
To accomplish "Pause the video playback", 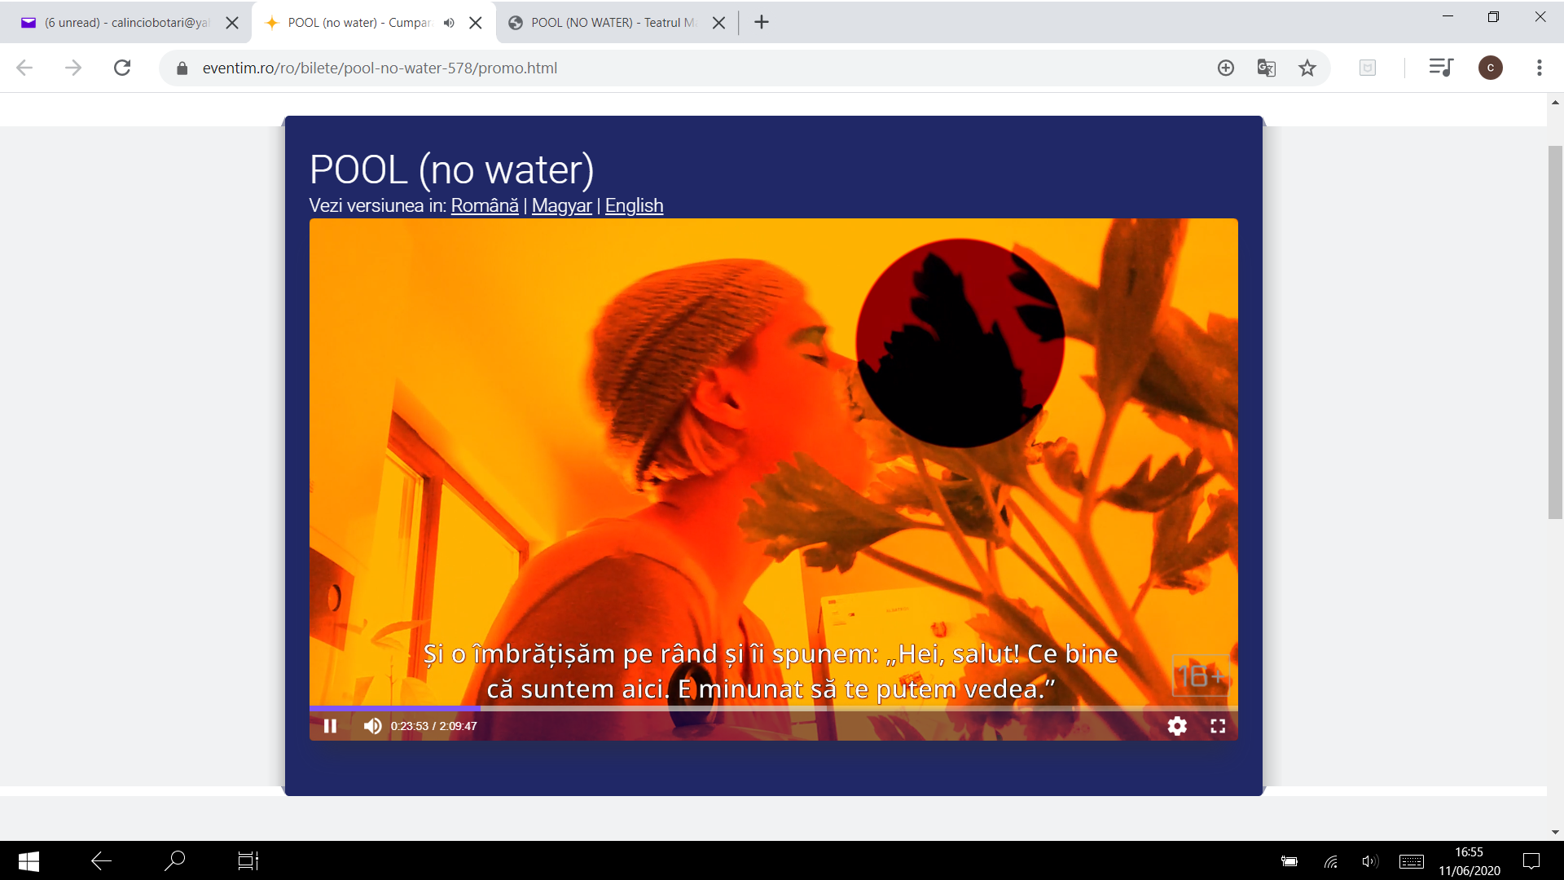I will [330, 726].
